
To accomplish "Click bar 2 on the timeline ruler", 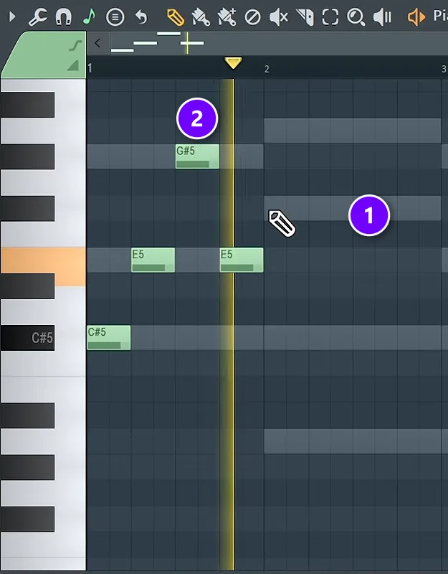I will point(267,69).
